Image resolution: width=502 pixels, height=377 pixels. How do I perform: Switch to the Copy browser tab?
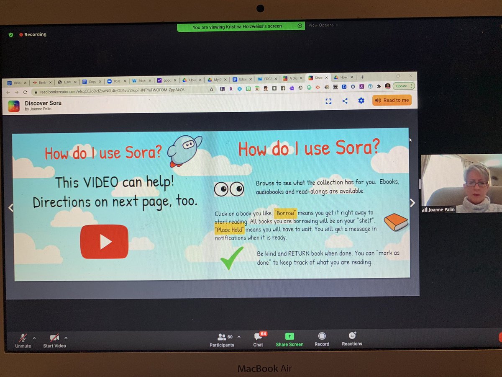pyautogui.click(x=92, y=82)
